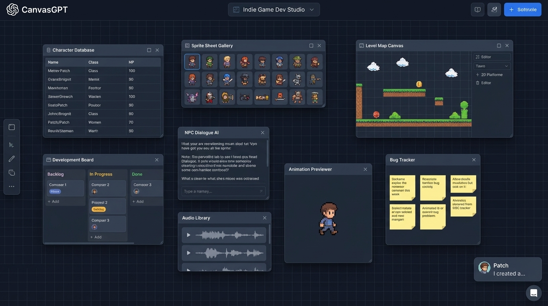
Task: Select the In Progress column header
Action: coord(100,173)
